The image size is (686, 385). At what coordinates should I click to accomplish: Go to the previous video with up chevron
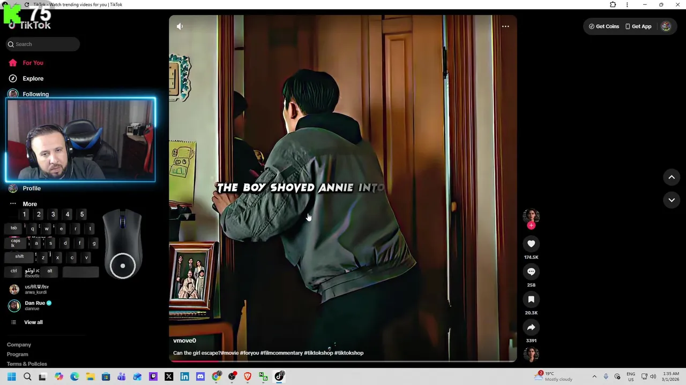[672, 177]
